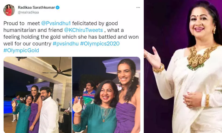This screenshot has width=222, height=133.
Task: Select the #Olympics2020 hashtag
Action: [100, 44]
